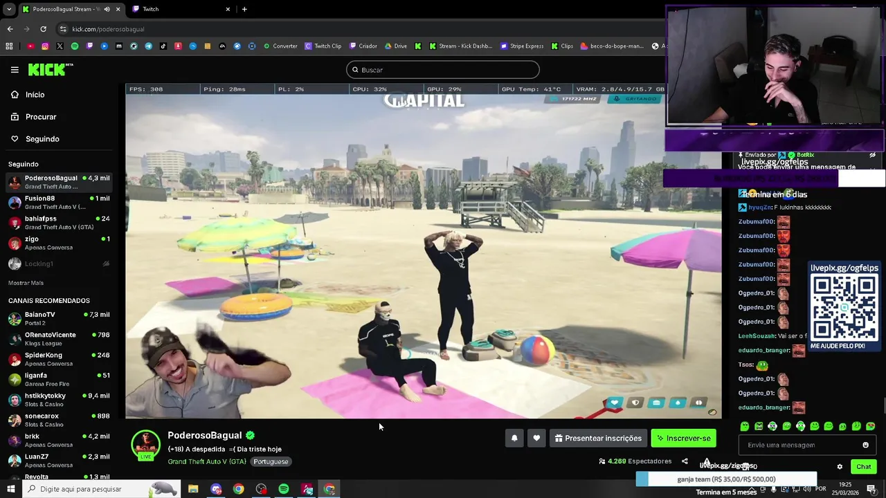
Task: Open Drive bookmark
Action: point(396,46)
